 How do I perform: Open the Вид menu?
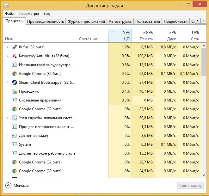tap(46, 14)
